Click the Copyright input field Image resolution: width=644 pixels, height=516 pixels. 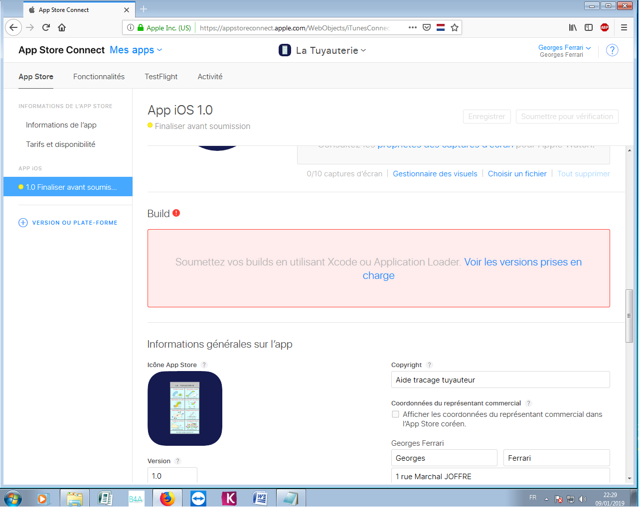click(x=500, y=380)
